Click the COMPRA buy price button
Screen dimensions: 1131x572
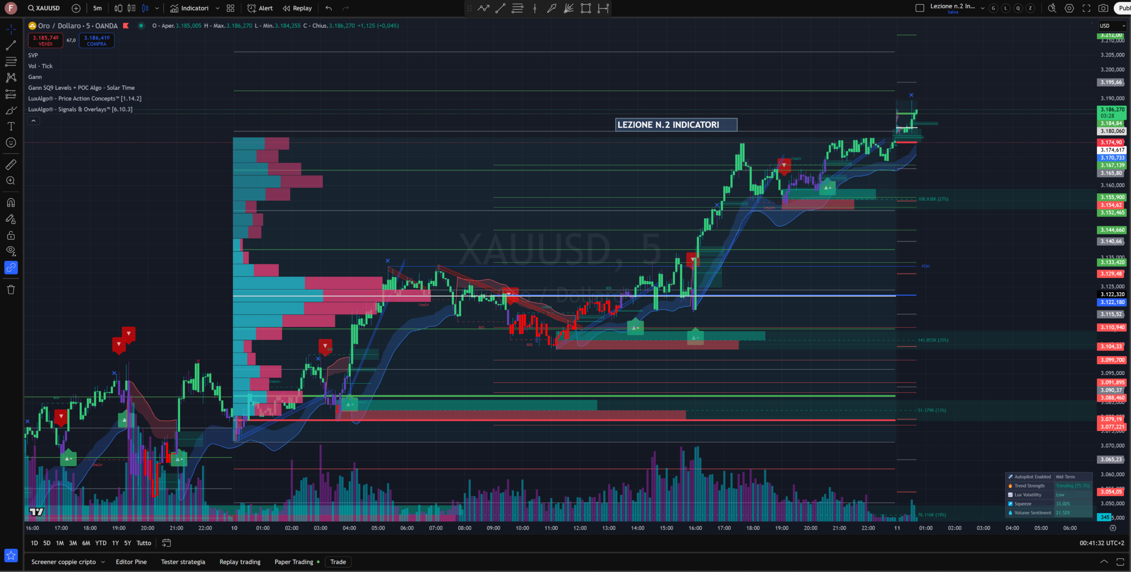pyautogui.click(x=97, y=40)
